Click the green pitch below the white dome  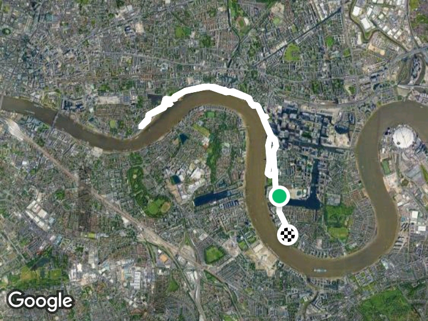pos(386,167)
